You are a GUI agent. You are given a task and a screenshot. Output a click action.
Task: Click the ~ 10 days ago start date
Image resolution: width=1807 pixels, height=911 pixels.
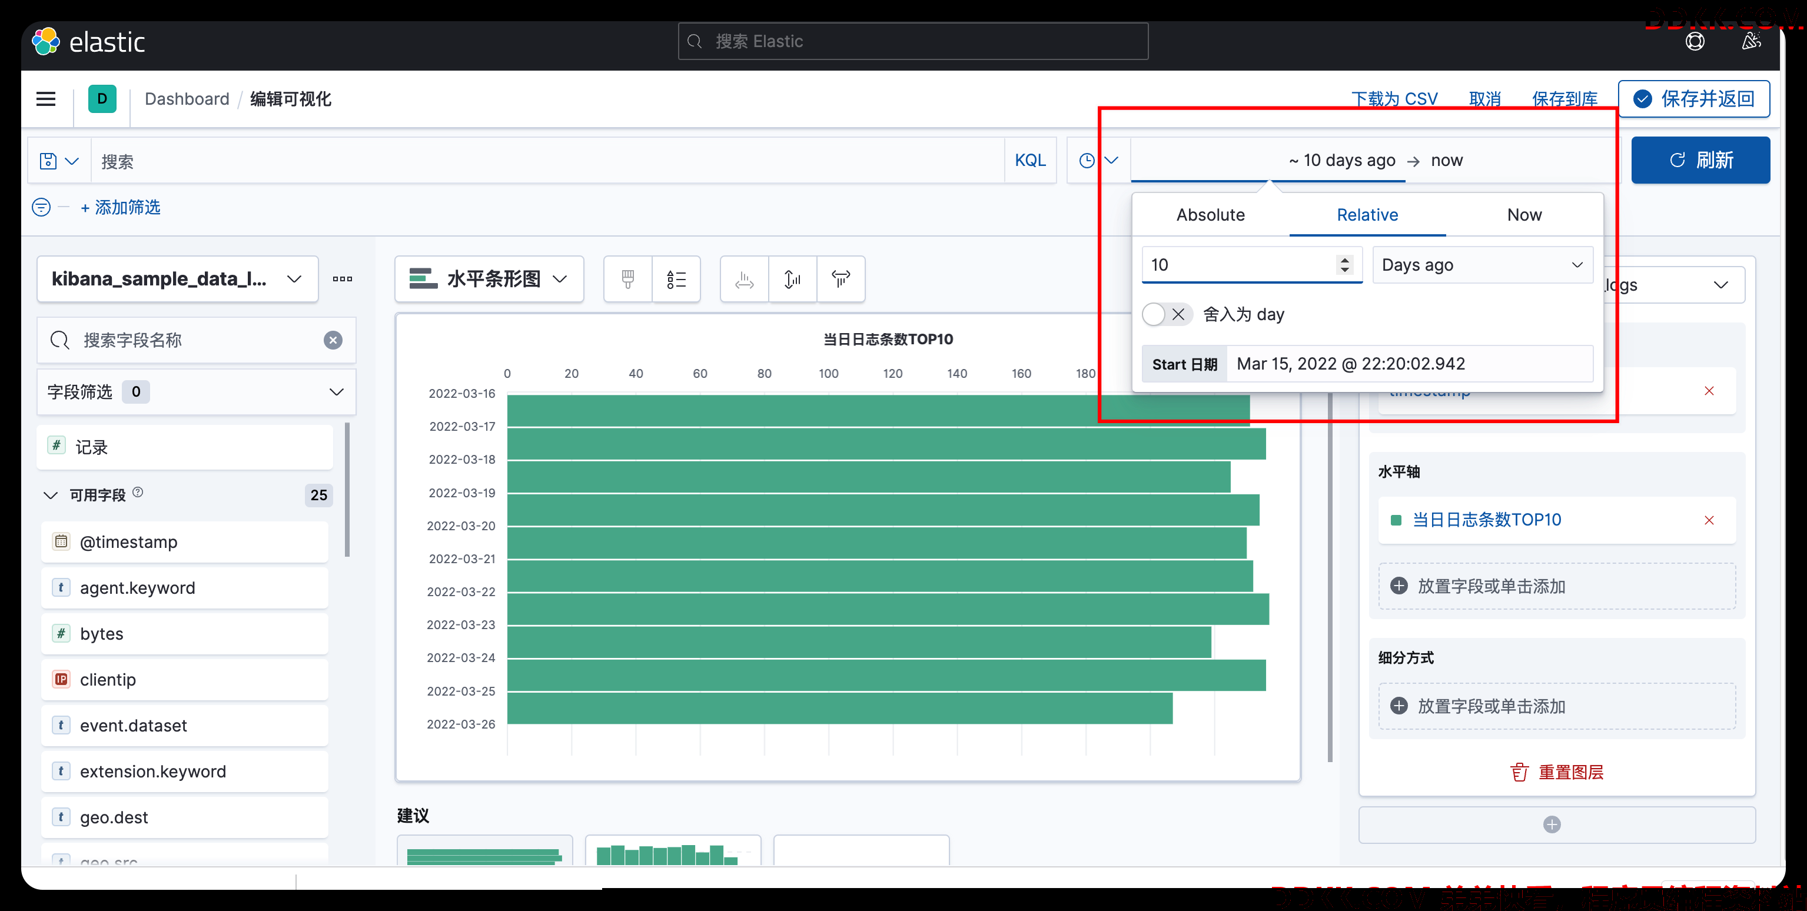[x=1341, y=161]
